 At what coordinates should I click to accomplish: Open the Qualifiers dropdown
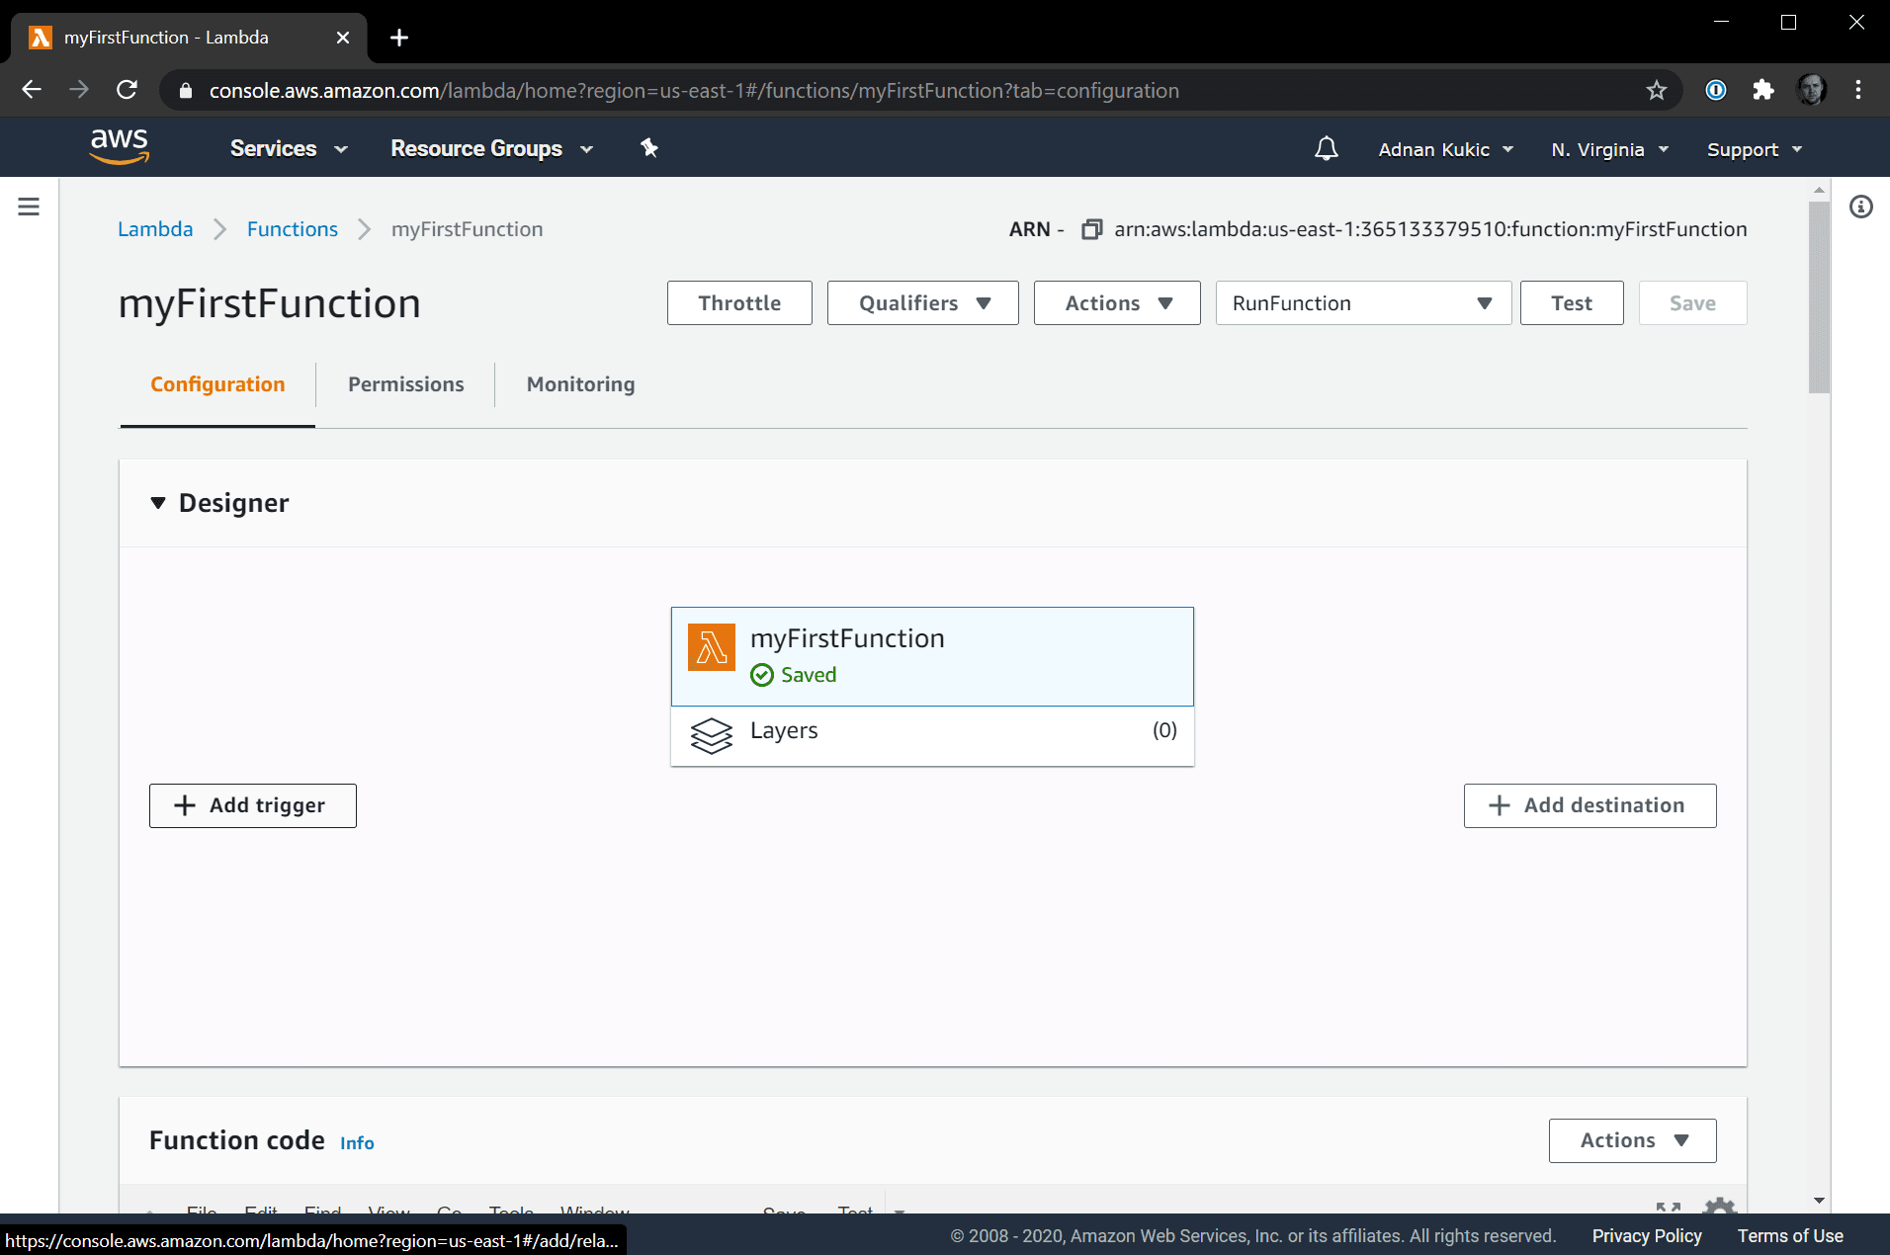point(922,303)
